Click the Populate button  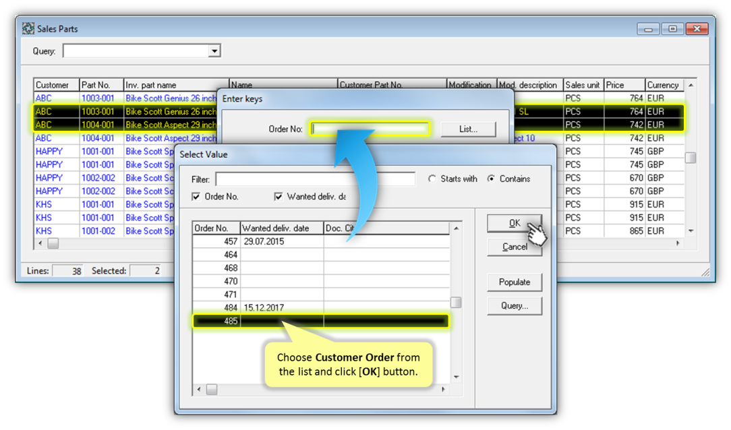pyautogui.click(x=515, y=282)
